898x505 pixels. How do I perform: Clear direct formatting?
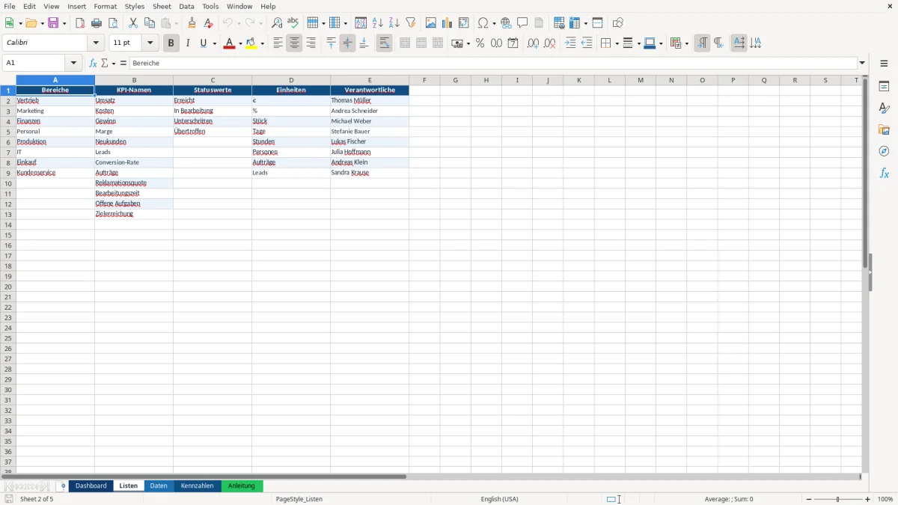tap(209, 23)
